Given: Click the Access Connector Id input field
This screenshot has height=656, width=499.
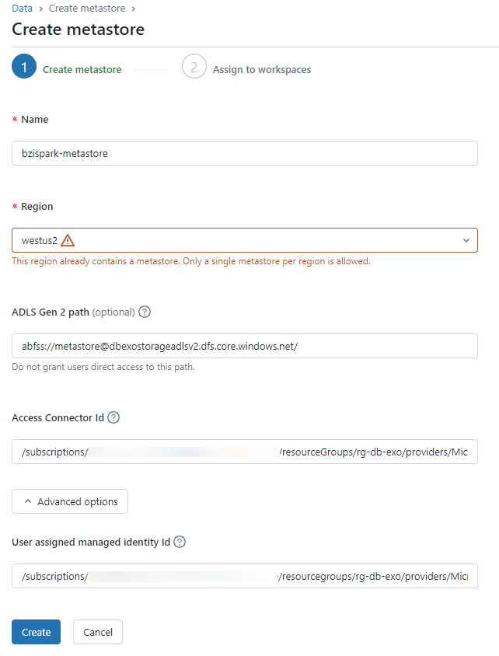Looking at the screenshot, I should point(244,452).
